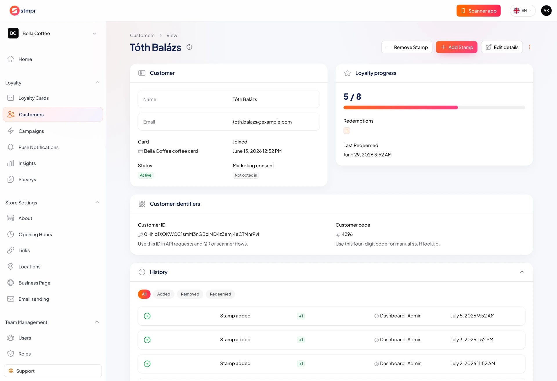
Task: Click the Email sending envelope icon
Action: [x=11, y=299]
